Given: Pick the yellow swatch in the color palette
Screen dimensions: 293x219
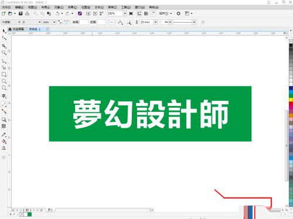Looking at the screenshot, I should click(x=291, y=100).
